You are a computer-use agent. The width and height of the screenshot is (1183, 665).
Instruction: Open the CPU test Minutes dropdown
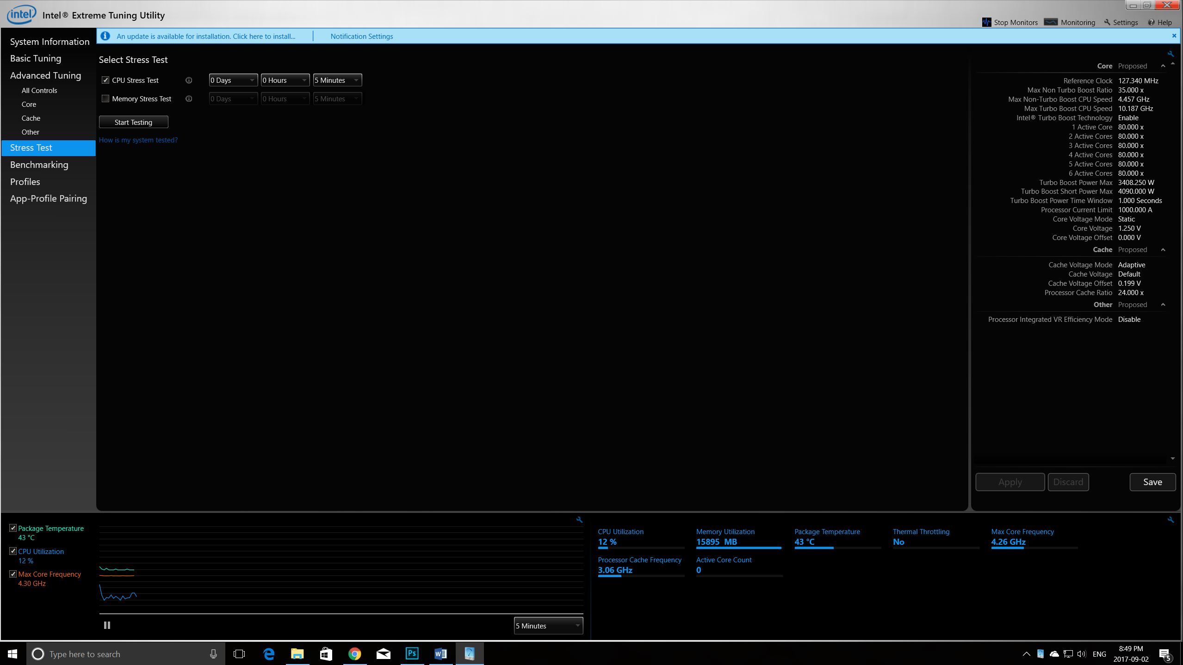[337, 80]
